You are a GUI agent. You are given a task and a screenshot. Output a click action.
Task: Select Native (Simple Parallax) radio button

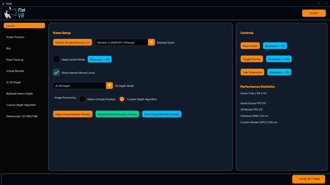pyautogui.click(x=82, y=99)
